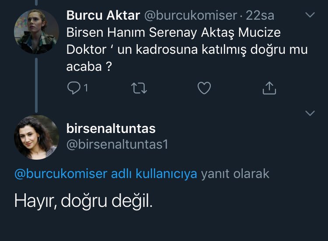Open birsenaltuntas profile picture
Image resolution: width=328 pixels, height=241 pixels.
pos(36,137)
